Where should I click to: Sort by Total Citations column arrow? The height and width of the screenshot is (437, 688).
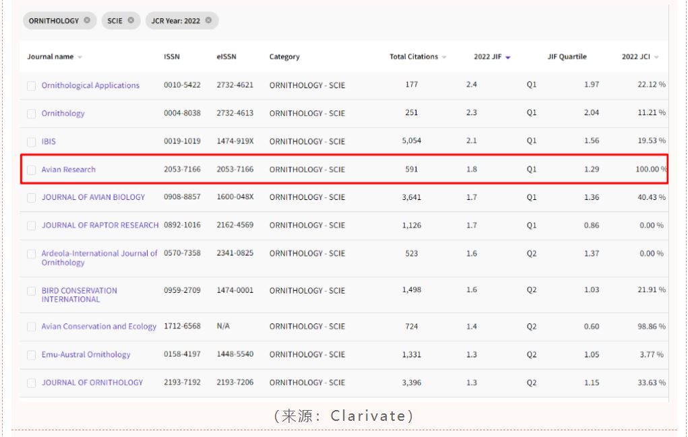click(444, 57)
